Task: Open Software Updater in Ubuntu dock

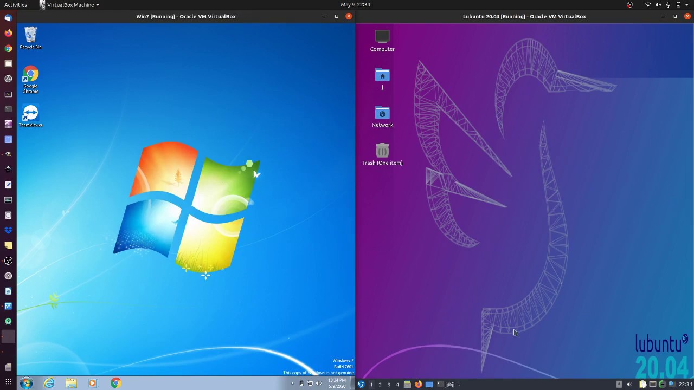Action: click(x=8, y=79)
